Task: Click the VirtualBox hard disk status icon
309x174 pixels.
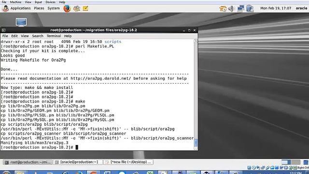Action: (249, 168)
